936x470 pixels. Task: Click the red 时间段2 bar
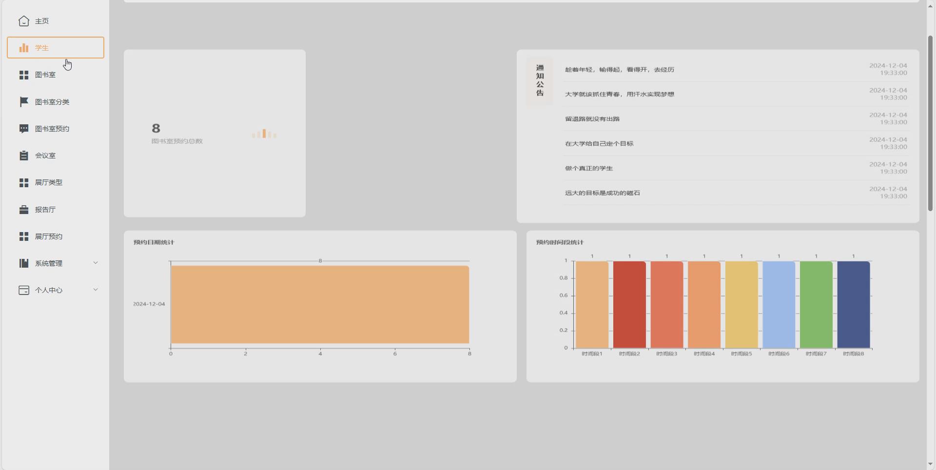click(x=629, y=305)
